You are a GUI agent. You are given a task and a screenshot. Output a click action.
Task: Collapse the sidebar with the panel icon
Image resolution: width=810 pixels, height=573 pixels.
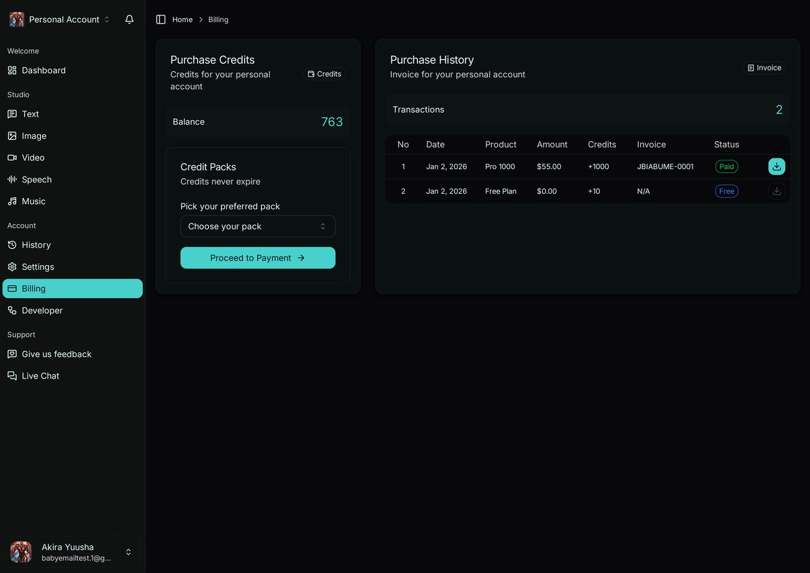160,19
